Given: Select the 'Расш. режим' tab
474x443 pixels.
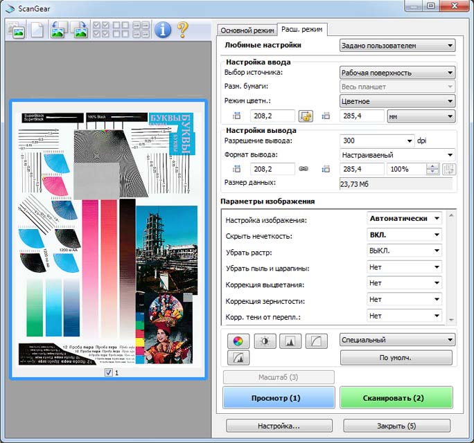Looking at the screenshot, I should coord(302,29).
